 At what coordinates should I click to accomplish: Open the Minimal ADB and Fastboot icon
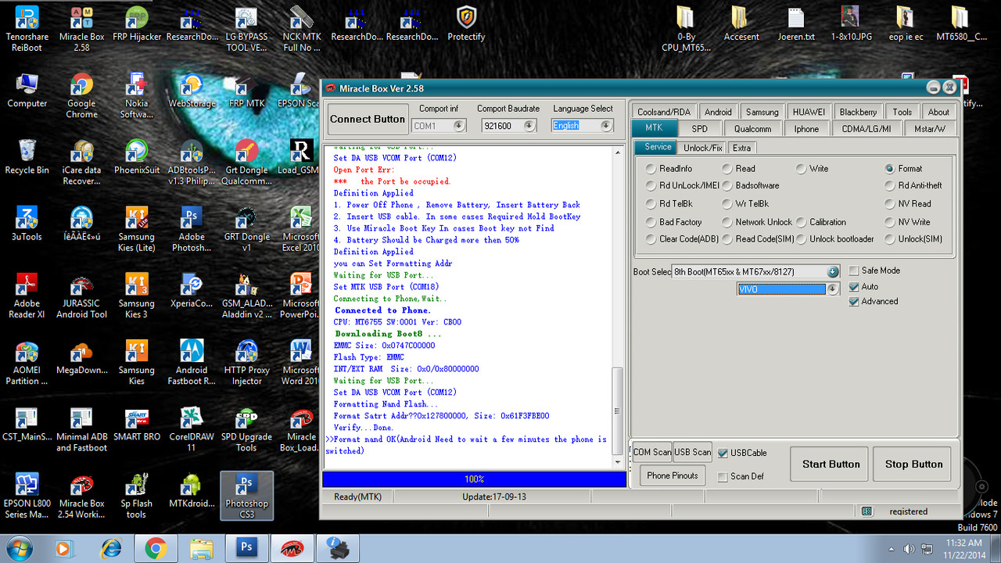click(x=81, y=429)
